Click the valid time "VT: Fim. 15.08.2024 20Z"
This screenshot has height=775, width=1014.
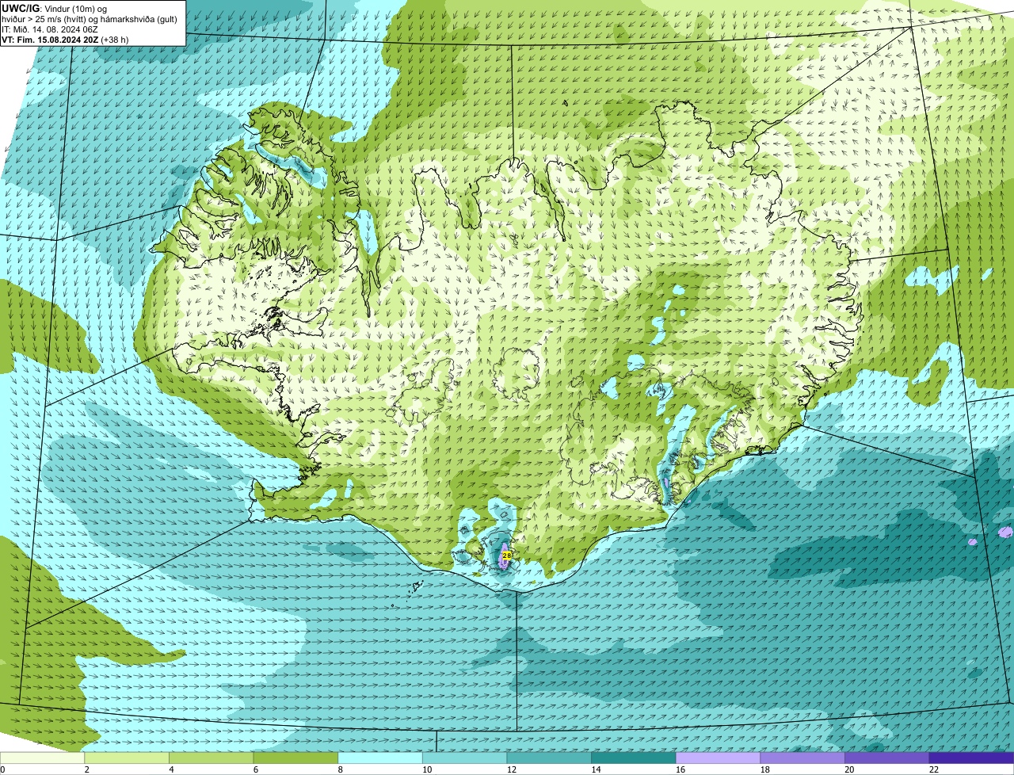point(50,39)
